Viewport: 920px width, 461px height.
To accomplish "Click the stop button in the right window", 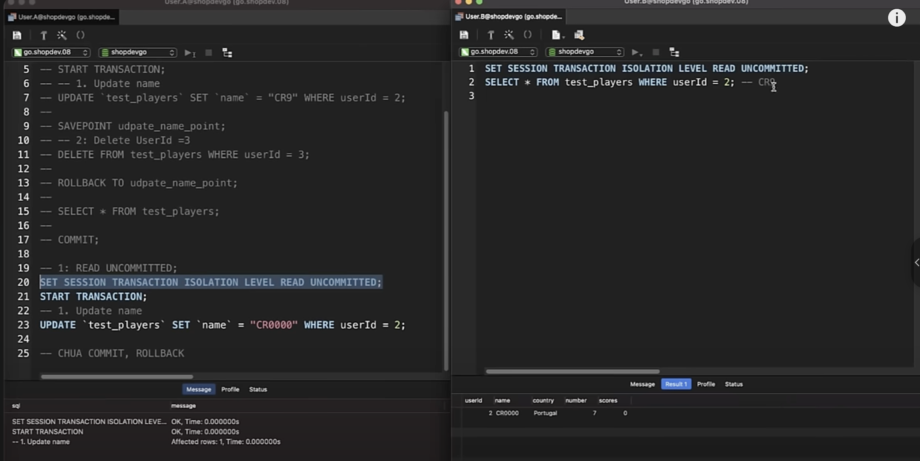I will tap(656, 52).
